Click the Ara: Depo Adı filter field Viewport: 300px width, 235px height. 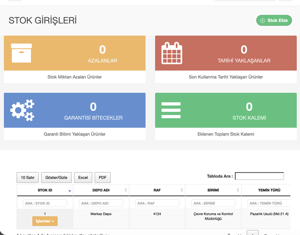click(101, 203)
